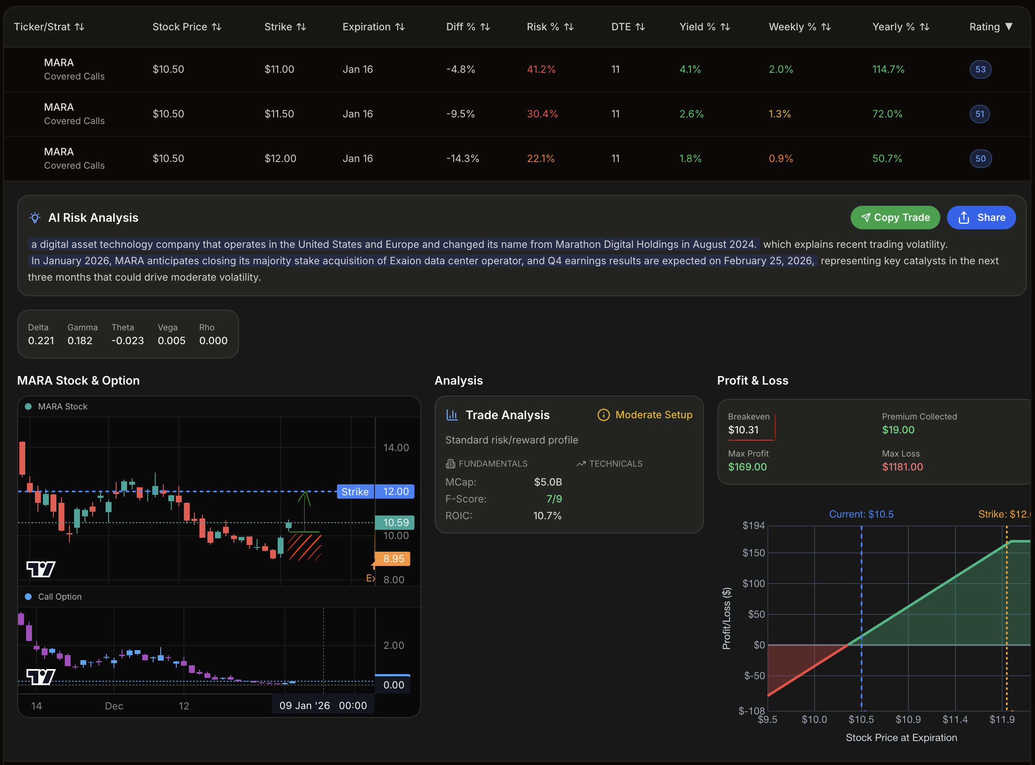Image resolution: width=1035 pixels, height=765 pixels.
Task: Sort by Risk % column arrows
Action: pyautogui.click(x=569, y=27)
